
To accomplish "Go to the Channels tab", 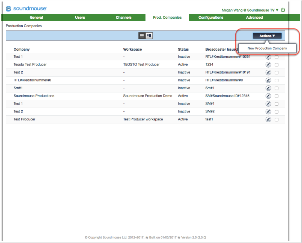I will 124,18.
